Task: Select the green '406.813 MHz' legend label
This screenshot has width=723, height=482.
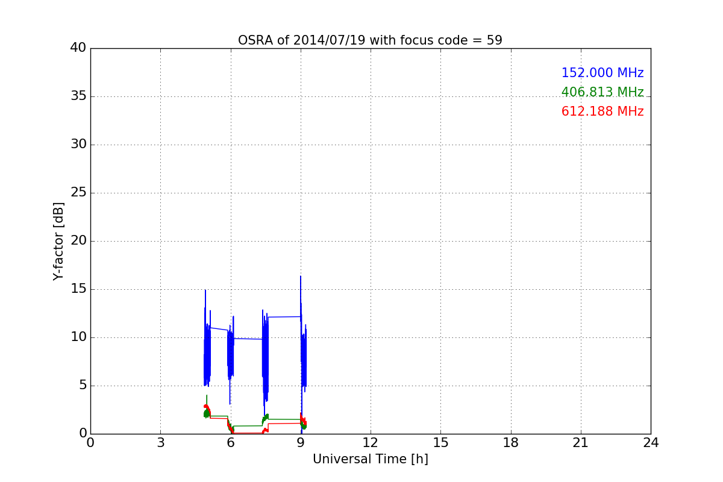Action: tap(602, 92)
